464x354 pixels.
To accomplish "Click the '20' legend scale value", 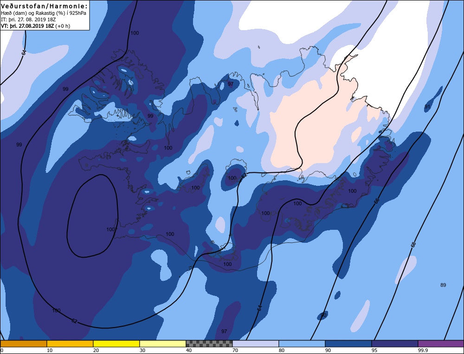I will pyautogui.click(x=96, y=350).
